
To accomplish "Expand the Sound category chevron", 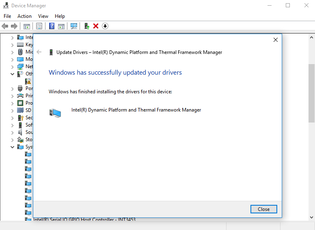I will pos(13,133).
